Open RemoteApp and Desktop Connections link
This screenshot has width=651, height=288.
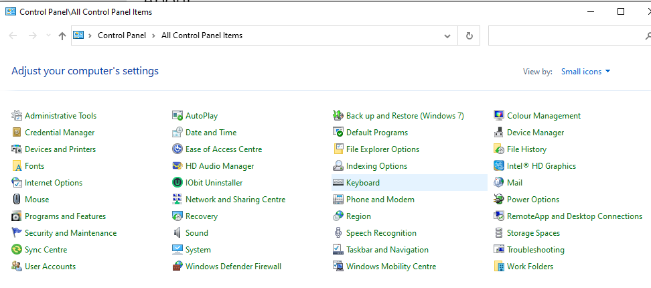(575, 216)
